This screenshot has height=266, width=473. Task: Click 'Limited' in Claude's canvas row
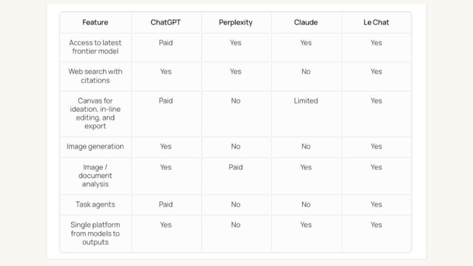[306, 101]
